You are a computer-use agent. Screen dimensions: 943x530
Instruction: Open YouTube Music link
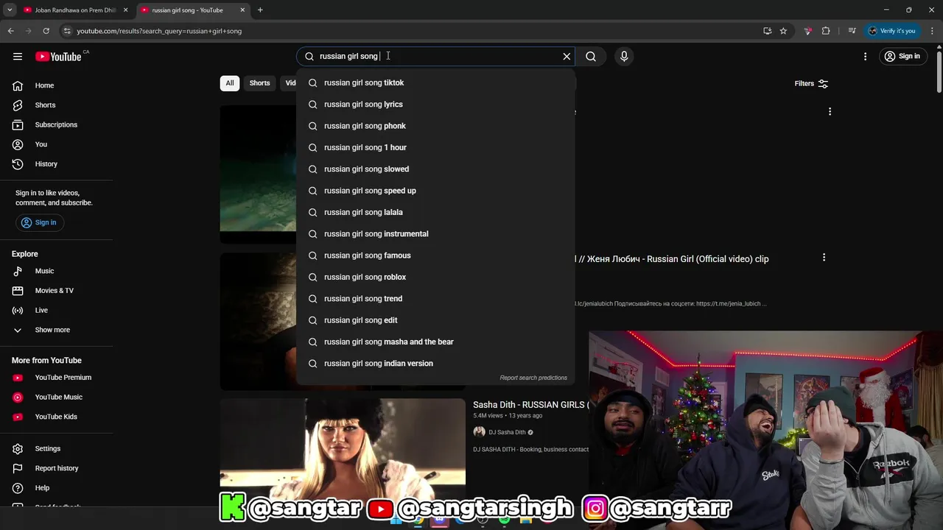pos(57,397)
